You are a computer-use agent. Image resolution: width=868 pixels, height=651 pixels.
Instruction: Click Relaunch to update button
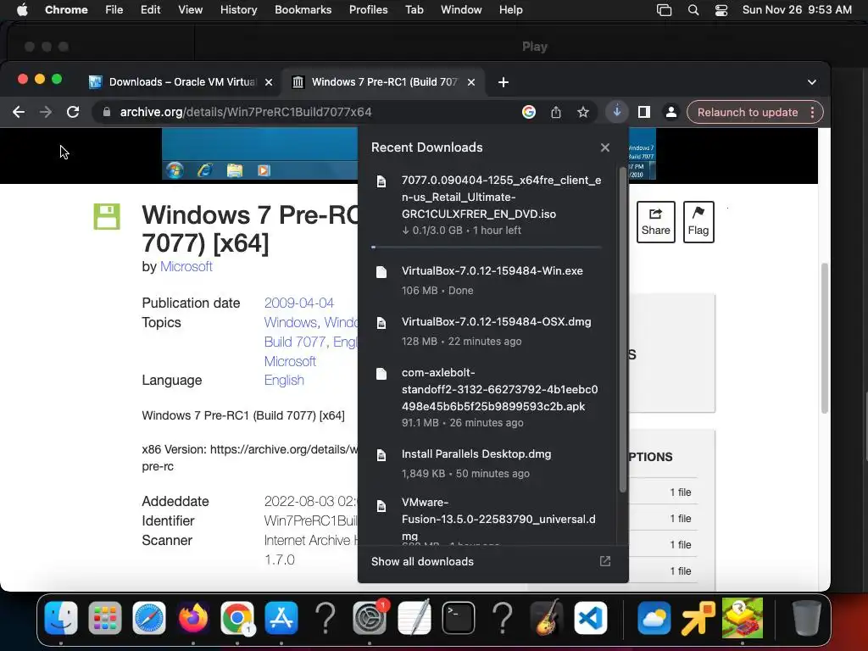pos(748,113)
